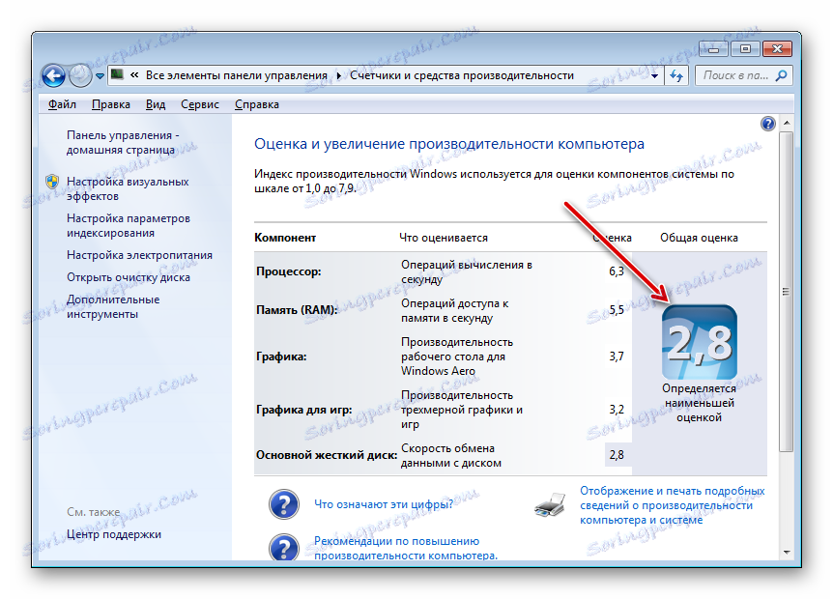Click the Back navigation arrow button
Screen dimensions: 833x599
[x=53, y=75]
